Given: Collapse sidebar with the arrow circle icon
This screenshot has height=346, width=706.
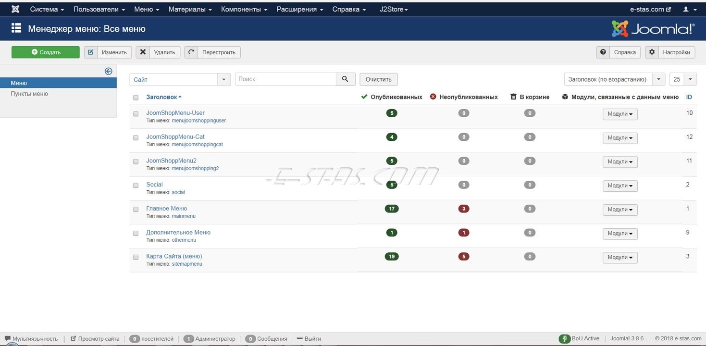Looking at the screenshot, I should pos(109,71).
